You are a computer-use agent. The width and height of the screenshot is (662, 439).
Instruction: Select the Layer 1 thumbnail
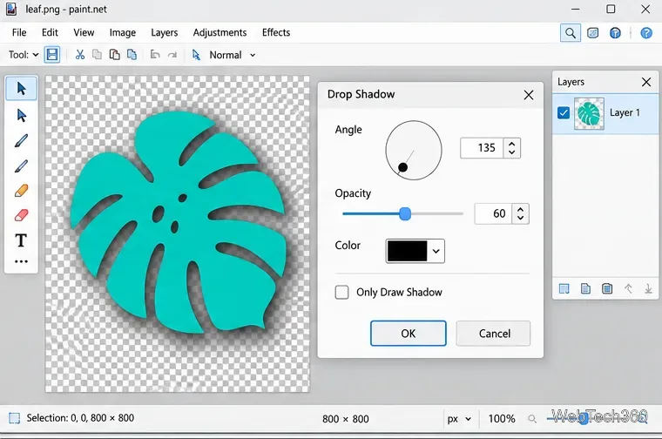click(589, 113)
